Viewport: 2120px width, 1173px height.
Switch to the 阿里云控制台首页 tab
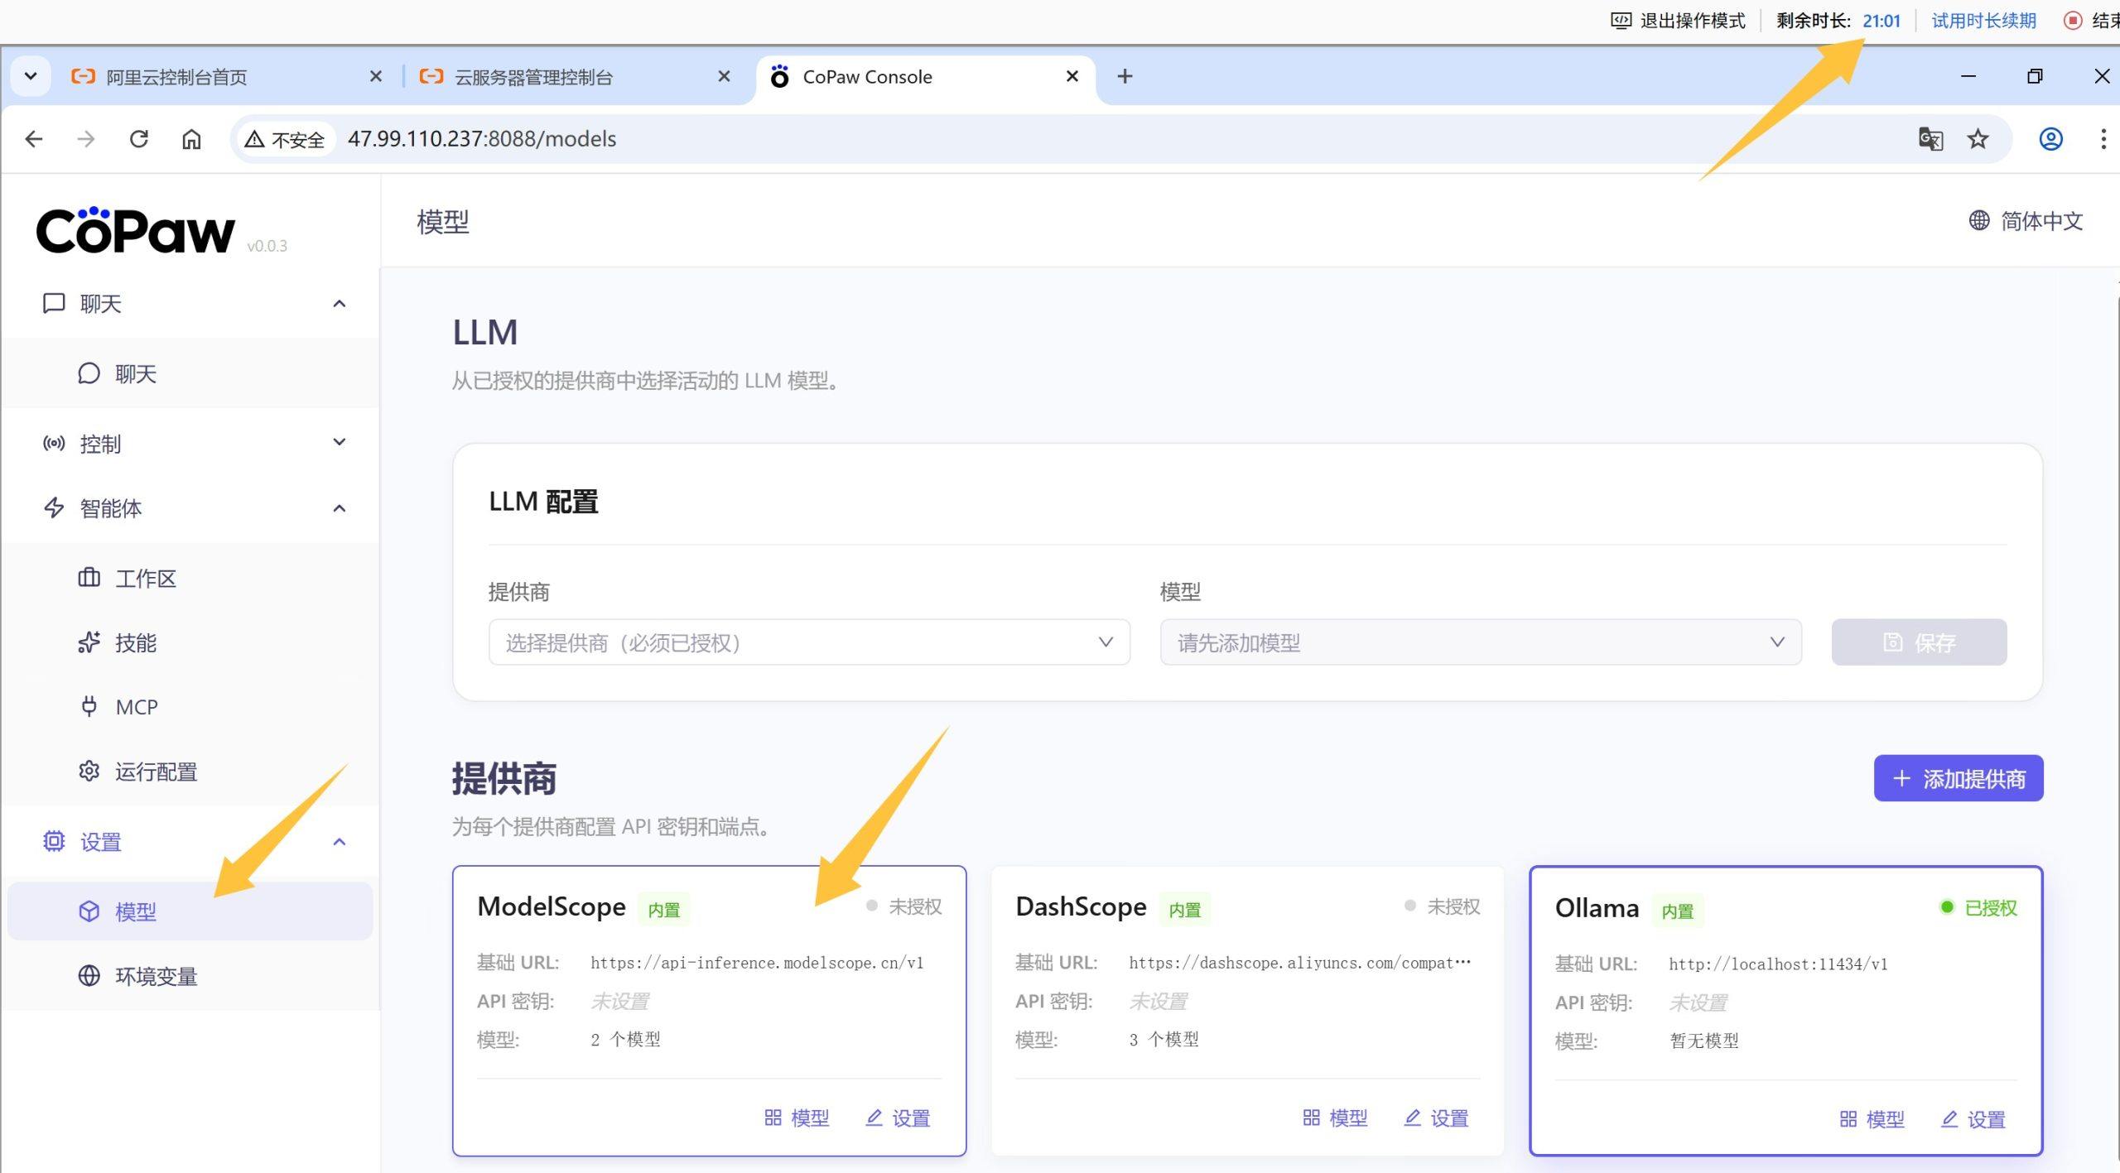[176, 77]
